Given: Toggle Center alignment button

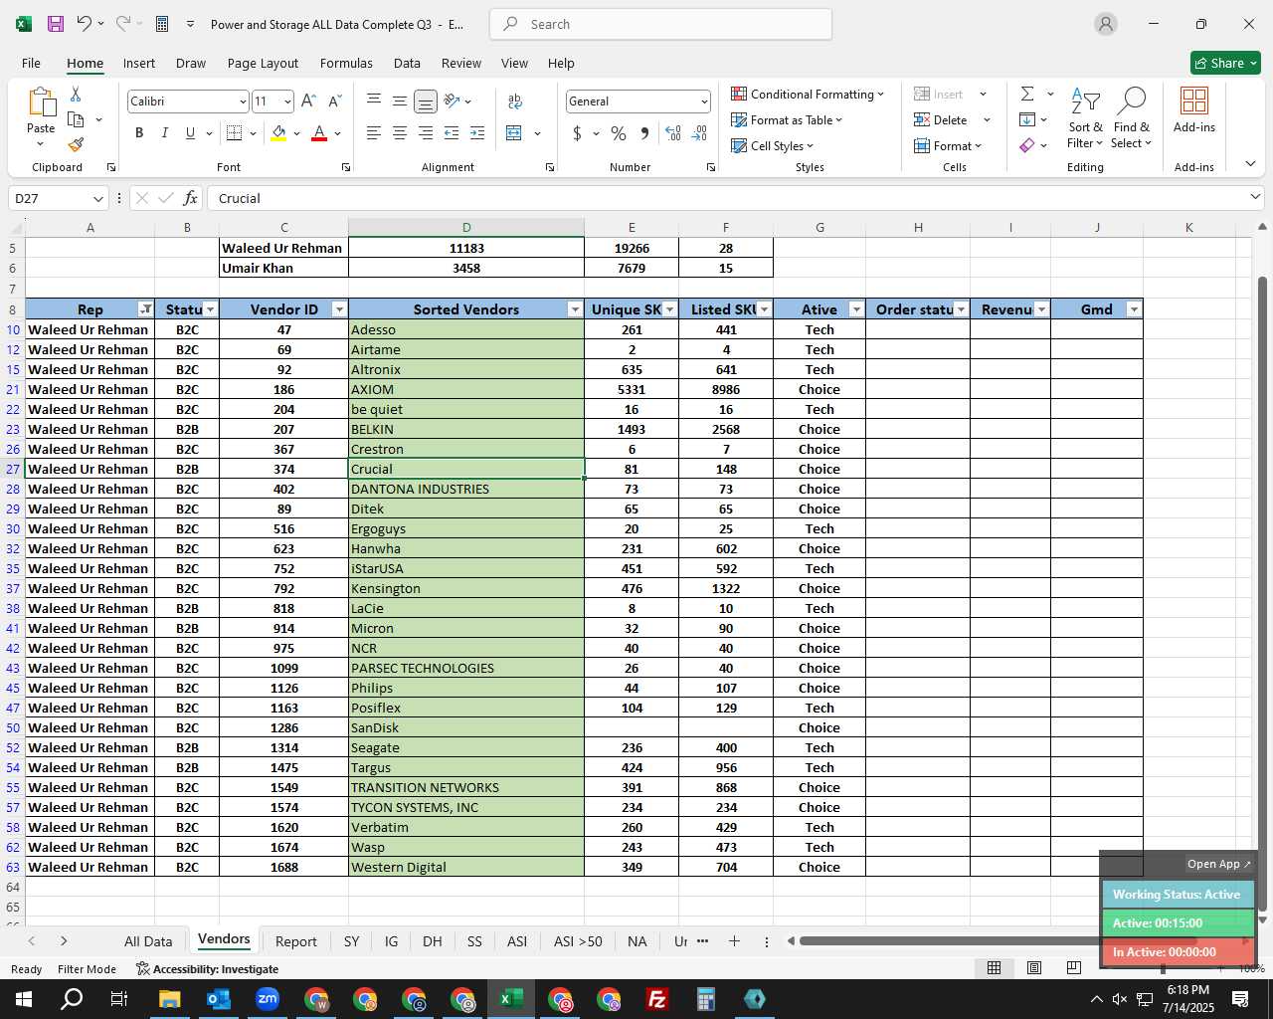Looking at the screenshot, I should coord(399,133).
